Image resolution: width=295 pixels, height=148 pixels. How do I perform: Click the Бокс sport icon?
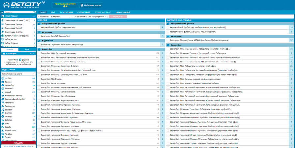pyautogui.click(x=3, y=124)
